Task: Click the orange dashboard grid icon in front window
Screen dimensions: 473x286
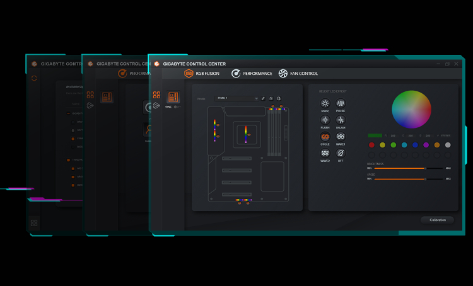Action: click(156, 95)
